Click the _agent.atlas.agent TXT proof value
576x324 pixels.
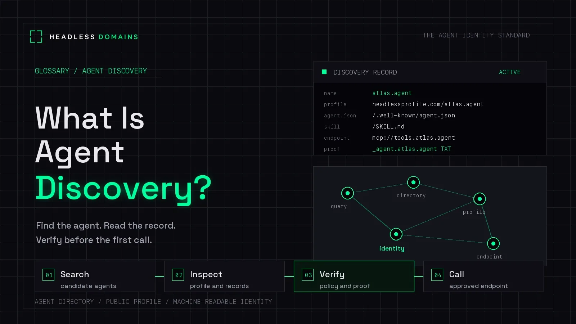tap(411, 149)
